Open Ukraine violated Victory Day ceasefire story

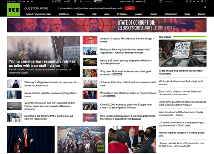click(x=182, y=145)
